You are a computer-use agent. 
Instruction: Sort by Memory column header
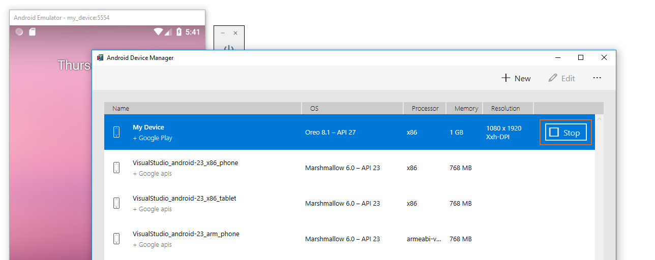pos(465,108)
